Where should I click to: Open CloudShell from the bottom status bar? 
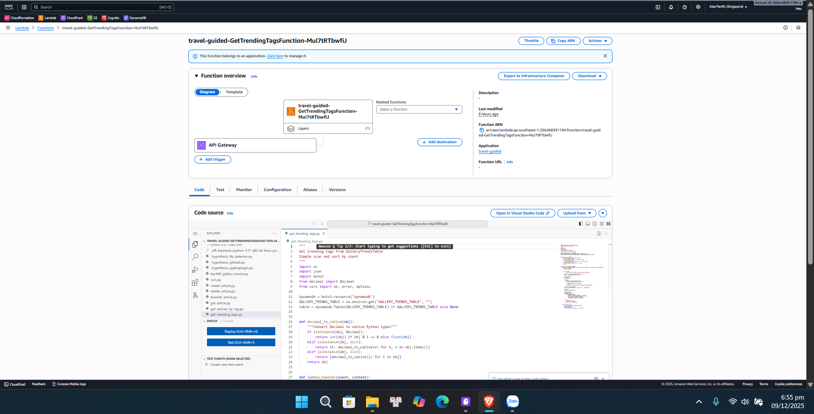coord(14,384)
